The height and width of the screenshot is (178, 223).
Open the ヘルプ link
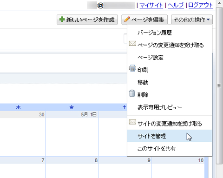[176, 6]
